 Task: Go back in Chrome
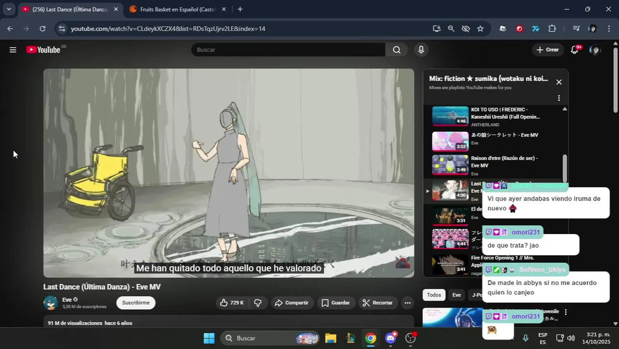point(10,29)
